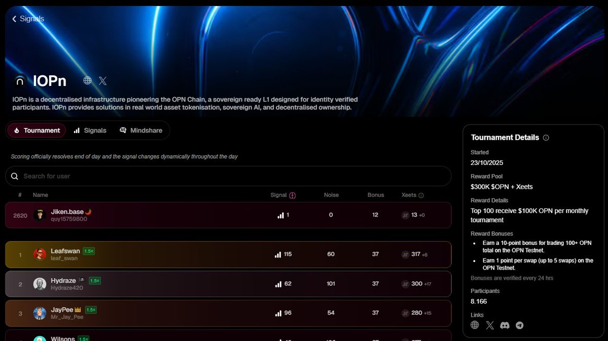
Task: Click the signal bars icon in Jiken.base row
Action: [x=281, y=215]
